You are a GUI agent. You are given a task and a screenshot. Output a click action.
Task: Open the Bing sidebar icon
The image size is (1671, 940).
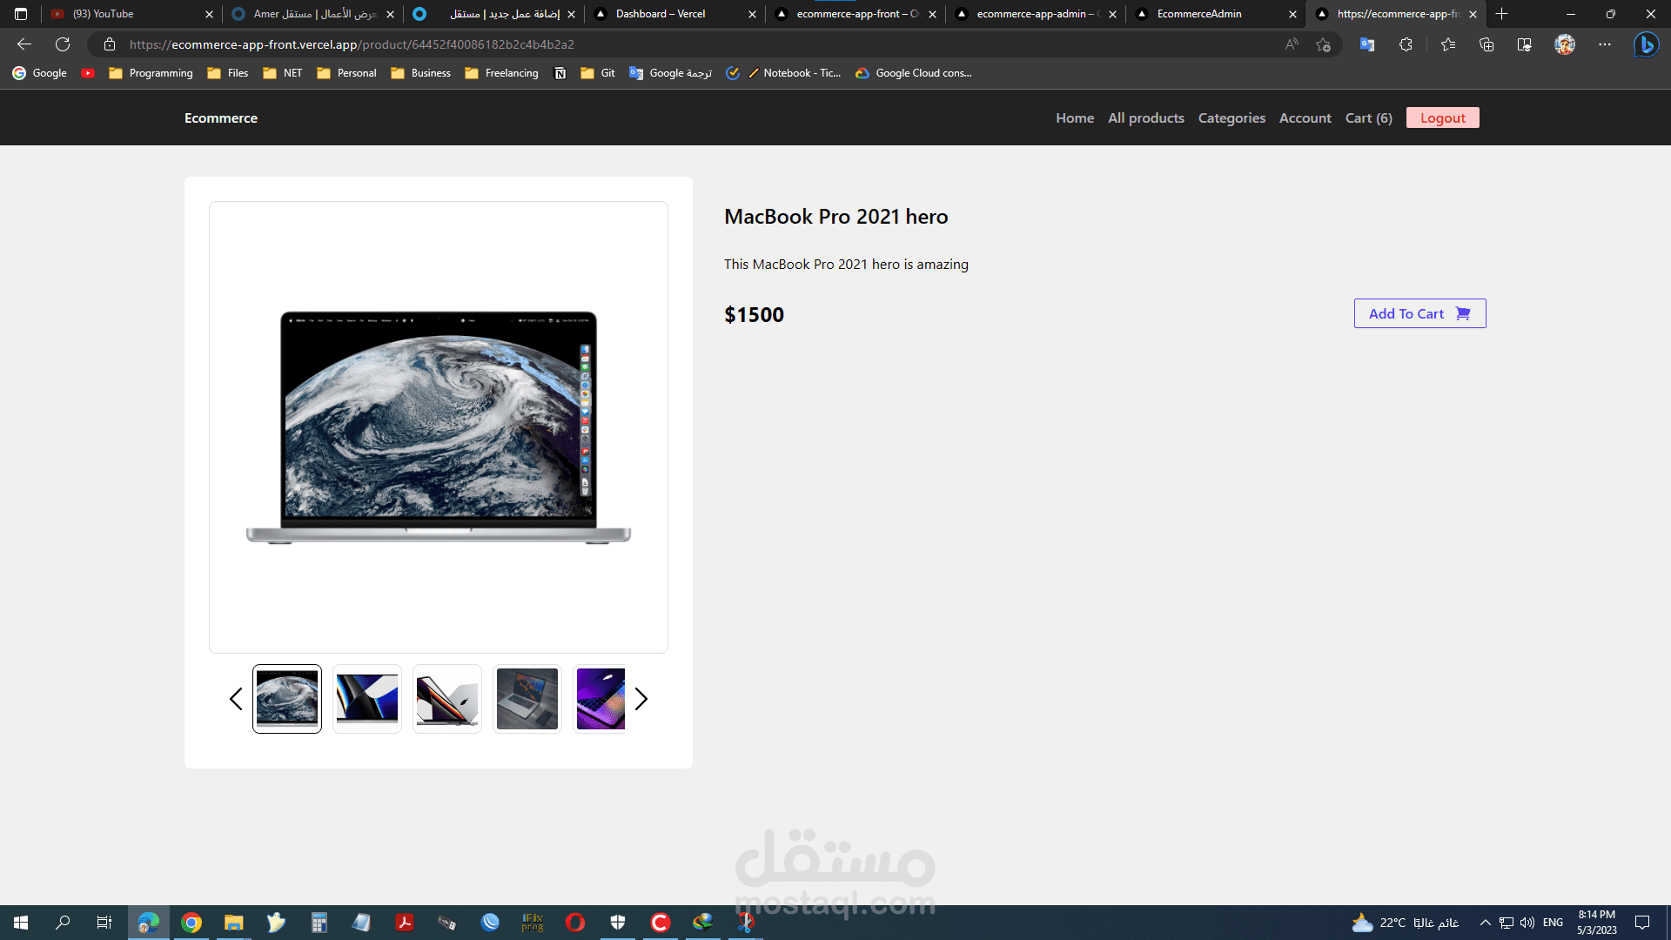coord(1646,44)
